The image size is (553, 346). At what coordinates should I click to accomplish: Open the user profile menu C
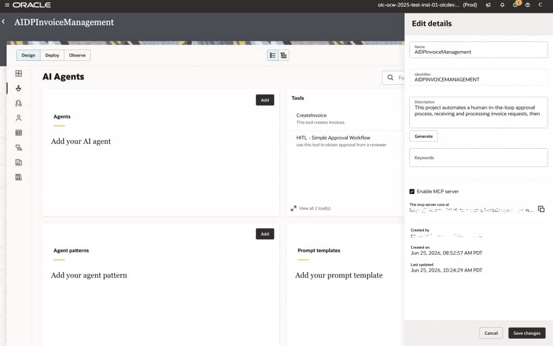click(x=540, y=5)
